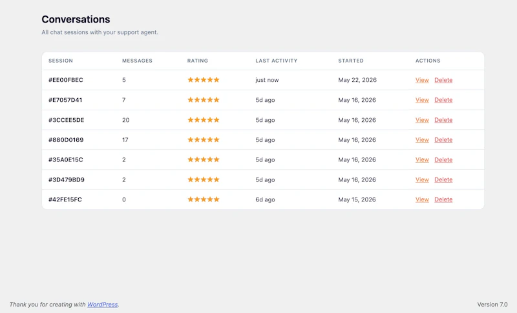517x313 pixels.
Task: Select session ID #E7057D41 text
Action: [65, 100]
